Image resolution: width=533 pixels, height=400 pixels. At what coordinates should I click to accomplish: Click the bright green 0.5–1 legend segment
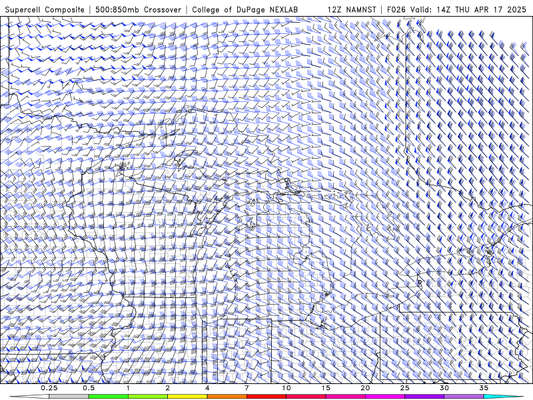(109, 397)
